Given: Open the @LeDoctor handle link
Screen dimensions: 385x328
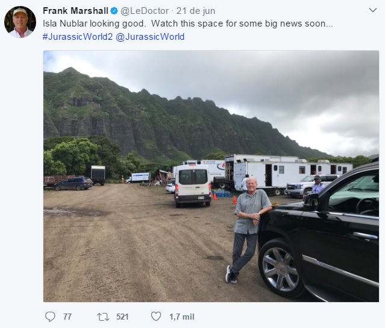Looking at the screenshot, I should (x=145, y=11).
